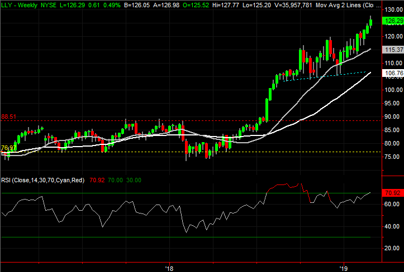Select the 60.00 RSI axis label
The width and height of the screenshot is (404, 272).
tap(392, 204)
